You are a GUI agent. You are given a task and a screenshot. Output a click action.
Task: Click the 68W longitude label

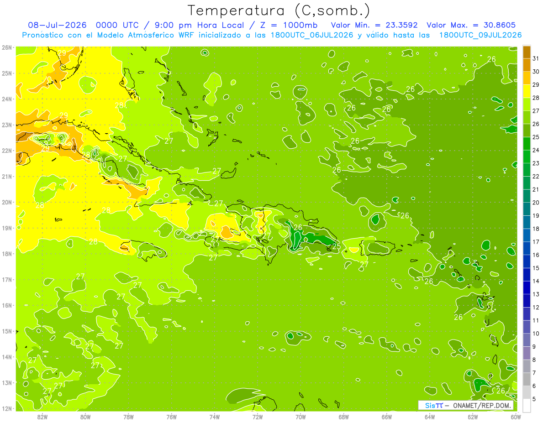coord(344,417)
